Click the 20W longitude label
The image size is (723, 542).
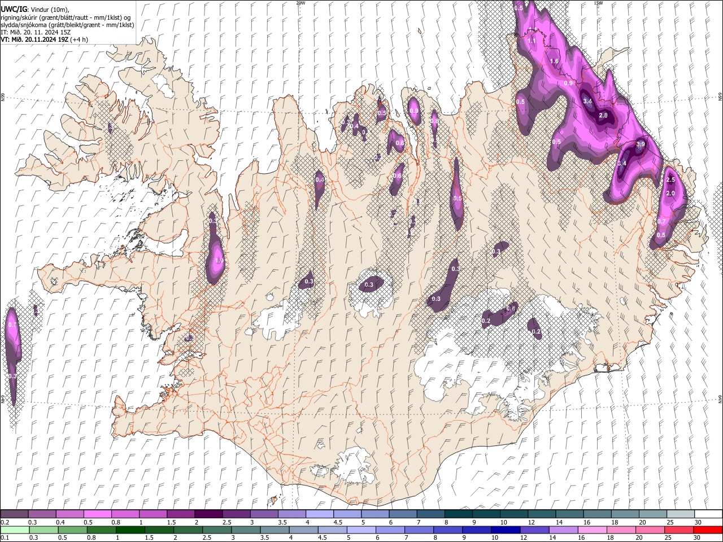300,3
